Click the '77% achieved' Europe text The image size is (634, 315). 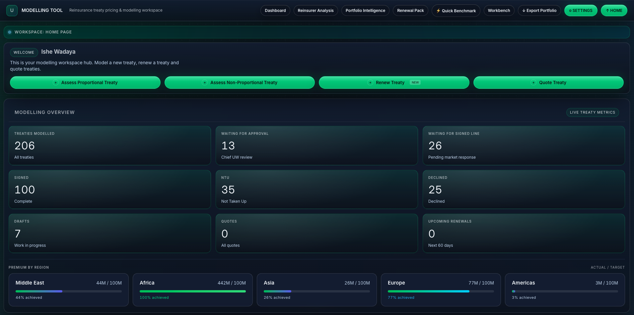(401, 297)
